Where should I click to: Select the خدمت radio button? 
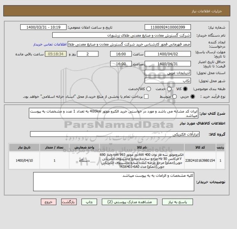click(169, 89)
